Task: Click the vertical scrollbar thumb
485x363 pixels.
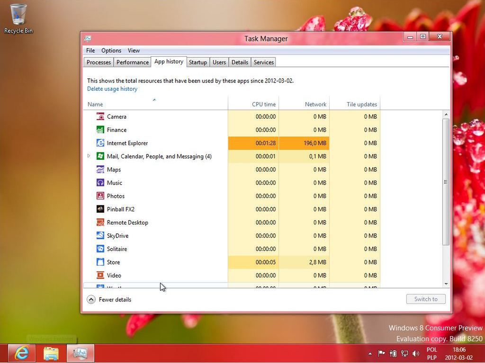Action: (446, 182)
